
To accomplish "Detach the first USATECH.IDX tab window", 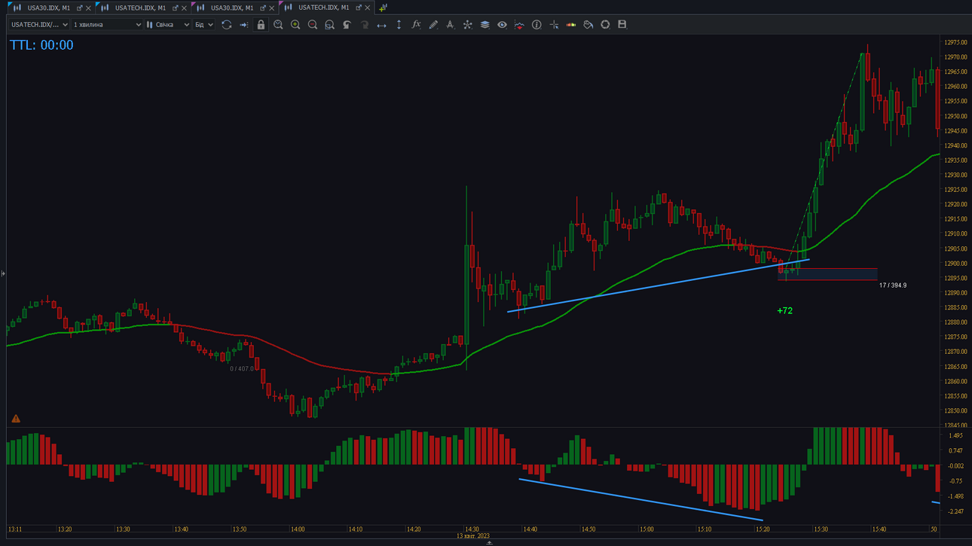I will (x=176, y=8).
